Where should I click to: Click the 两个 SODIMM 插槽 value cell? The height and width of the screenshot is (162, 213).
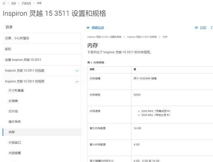tap(172, 81)
